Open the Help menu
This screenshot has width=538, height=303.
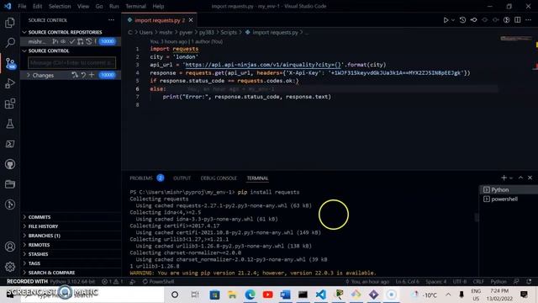[x=158, y=6]
